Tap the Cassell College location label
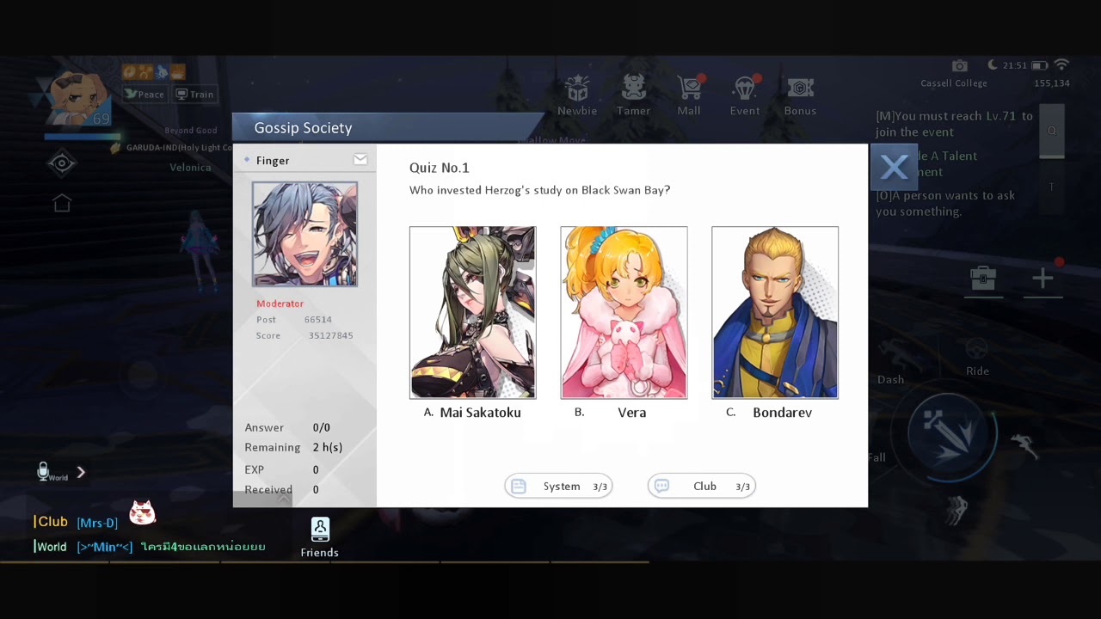The image size is (1101, 619). coord(954,83)
